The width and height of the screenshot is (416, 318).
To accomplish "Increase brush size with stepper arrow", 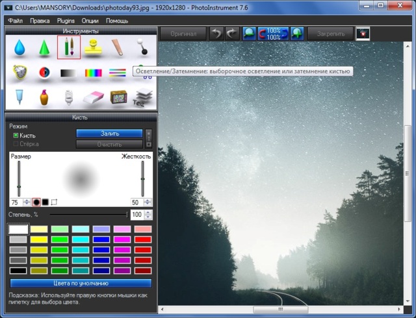I will (27, 200).
